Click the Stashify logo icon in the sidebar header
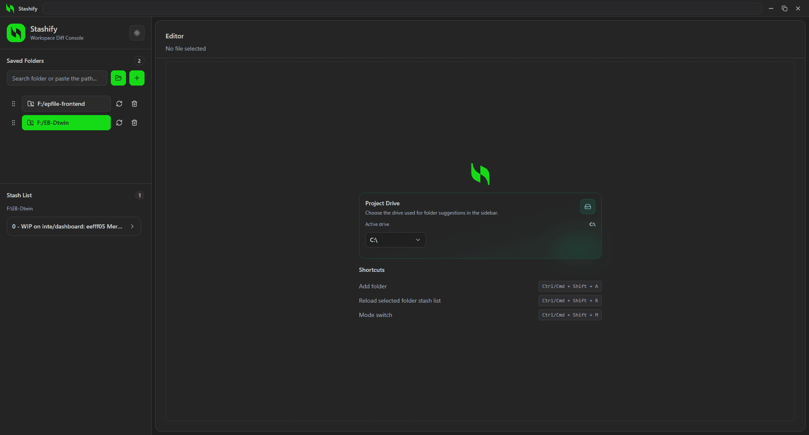809x435 pixels. pos(16,33)
